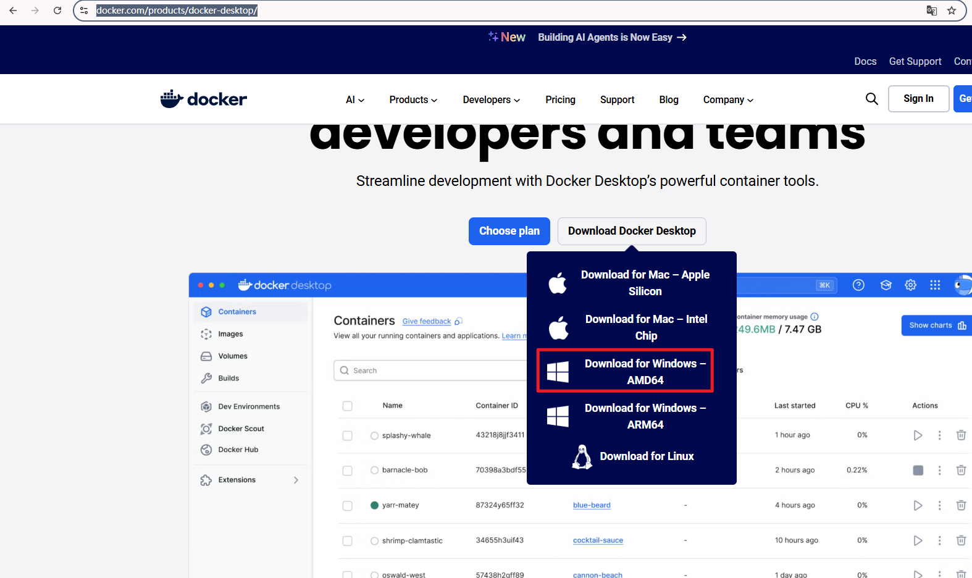Open Docker Desktop settings gear icon
Viewport: 972px width, 578px height.
[910, 285]
